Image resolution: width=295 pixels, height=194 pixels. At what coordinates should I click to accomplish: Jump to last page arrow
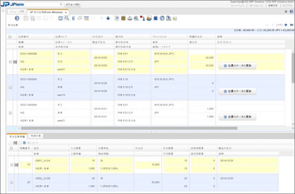[291, 25]
